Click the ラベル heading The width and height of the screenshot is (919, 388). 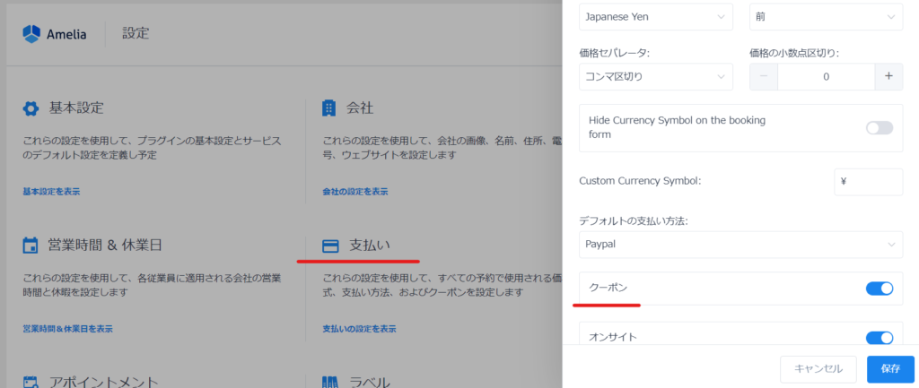[371, 382]
